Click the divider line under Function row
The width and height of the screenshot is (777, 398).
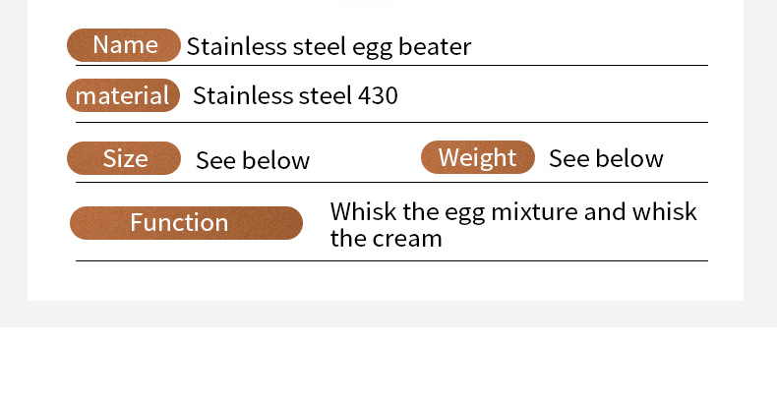[x=393, y=261]
